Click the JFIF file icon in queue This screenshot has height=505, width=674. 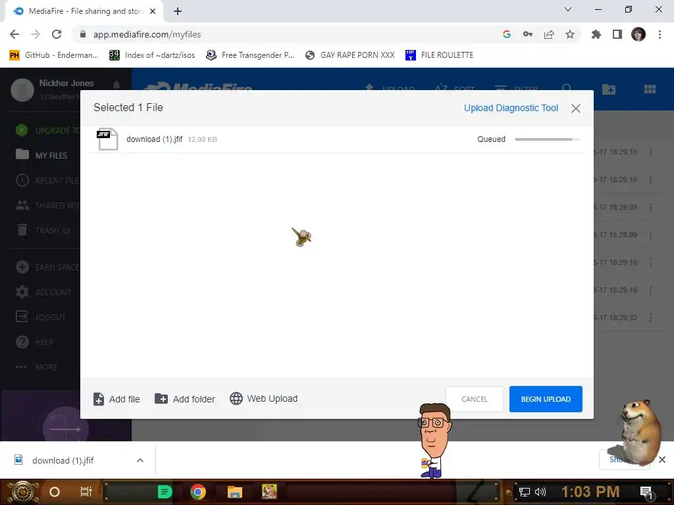point(107,139)
